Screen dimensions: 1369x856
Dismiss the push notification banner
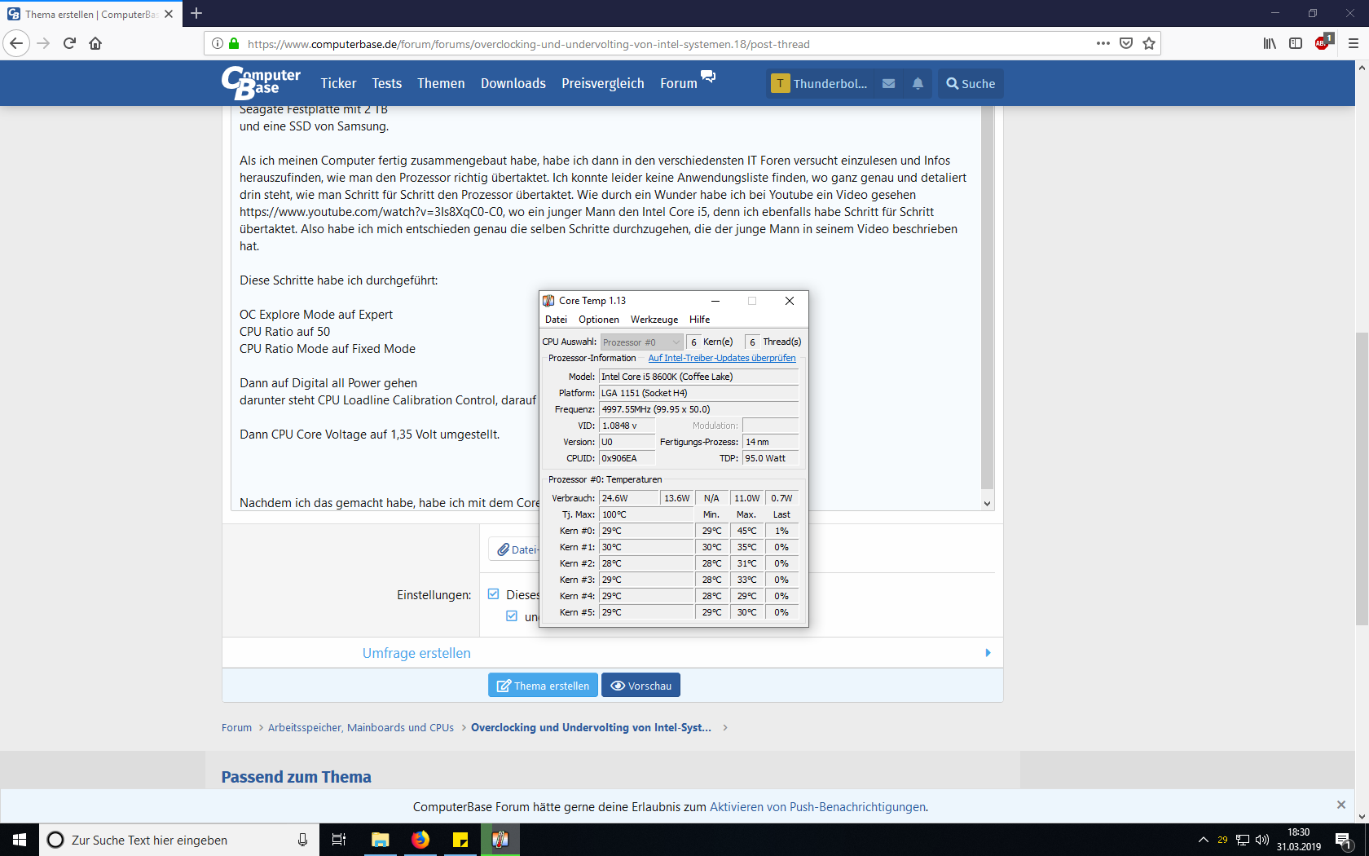pyautogui.click(x=1341, y=805)
